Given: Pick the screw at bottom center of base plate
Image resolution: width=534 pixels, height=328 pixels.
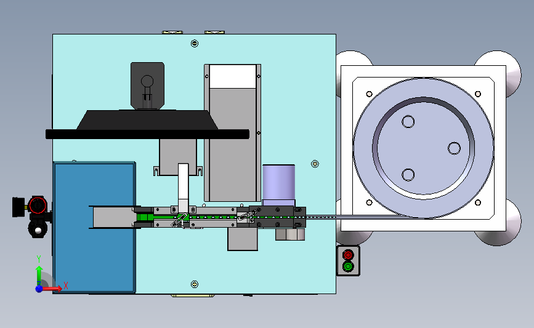Looking at the screenshot, I should [195, 284].
